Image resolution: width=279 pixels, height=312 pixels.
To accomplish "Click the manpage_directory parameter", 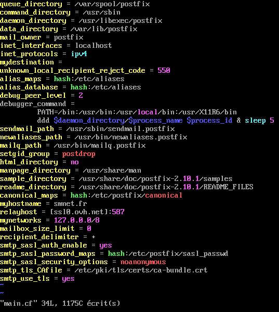I will [x=35, y=171].
